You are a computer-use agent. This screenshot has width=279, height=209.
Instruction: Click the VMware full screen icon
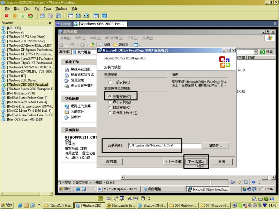pyautogui.click(x=78, y=16)
